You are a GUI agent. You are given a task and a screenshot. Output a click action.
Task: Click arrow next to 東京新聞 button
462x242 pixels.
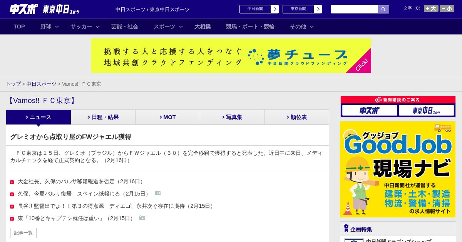pyautogui.click(x=318, y=9)
